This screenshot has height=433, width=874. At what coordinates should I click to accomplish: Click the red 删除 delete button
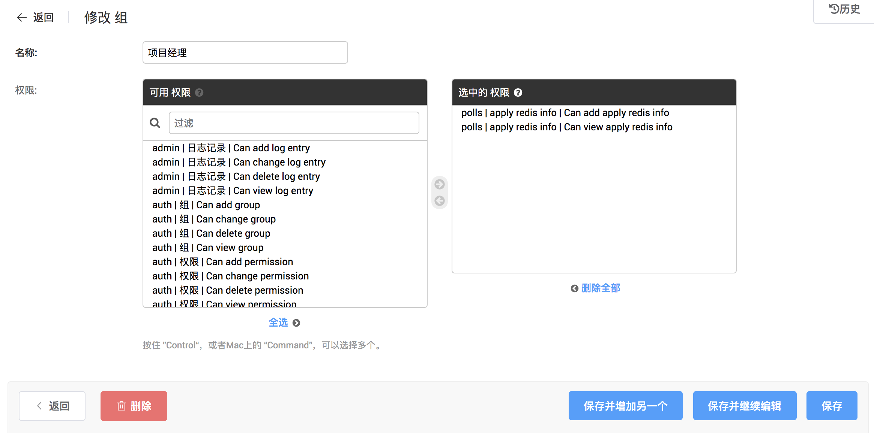(134, 406)
